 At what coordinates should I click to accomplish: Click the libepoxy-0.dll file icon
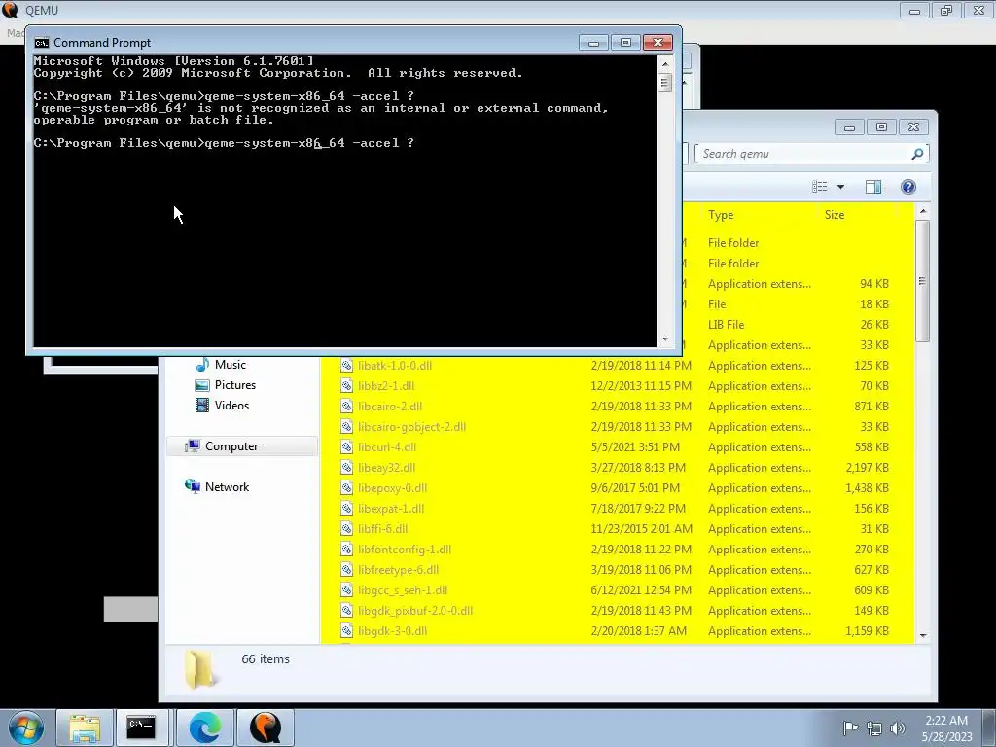tap(346, 488)
